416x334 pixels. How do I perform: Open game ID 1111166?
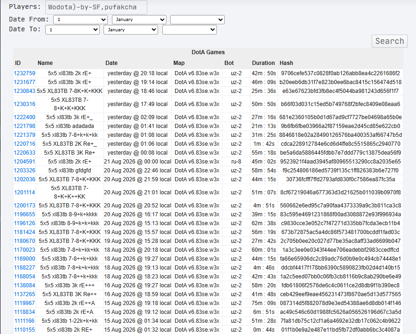[x=24, y=321]
